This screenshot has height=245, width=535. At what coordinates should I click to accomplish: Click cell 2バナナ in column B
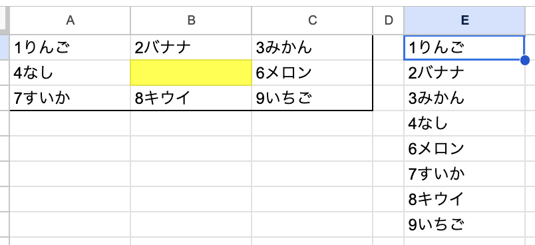click(191, 47)
